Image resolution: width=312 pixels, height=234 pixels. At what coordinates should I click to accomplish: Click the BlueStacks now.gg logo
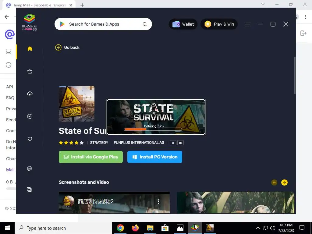coord(30,22)
